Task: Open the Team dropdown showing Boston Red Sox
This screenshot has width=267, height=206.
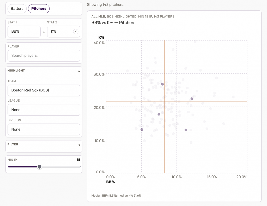Action: (x=44, y=90)
